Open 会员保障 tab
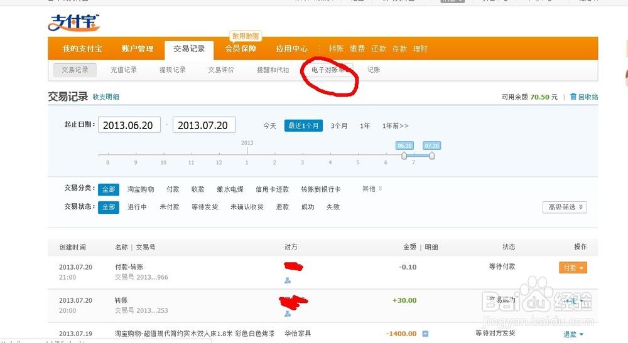 [241, 49]
